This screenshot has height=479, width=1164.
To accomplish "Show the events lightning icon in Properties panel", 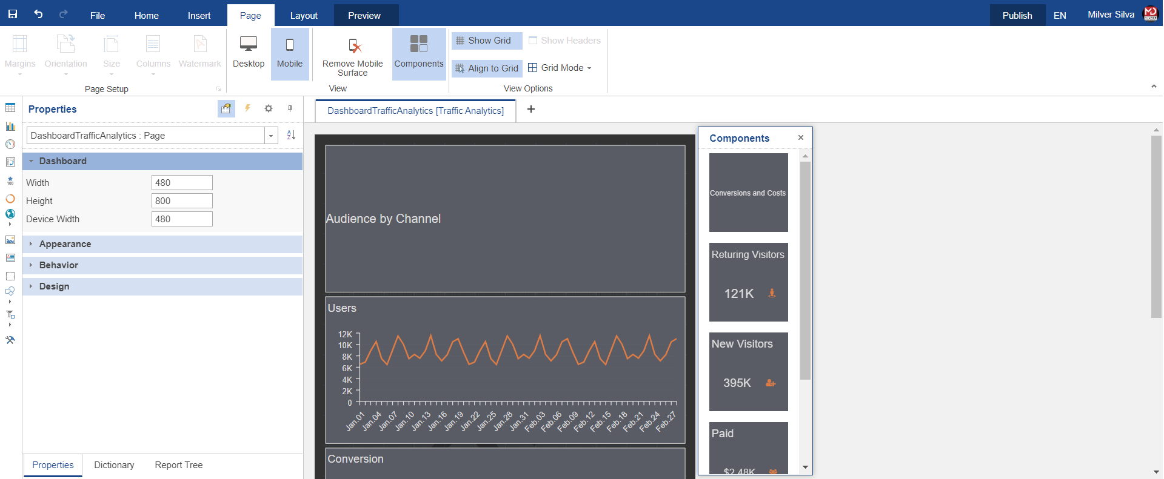I will [247, 108].
